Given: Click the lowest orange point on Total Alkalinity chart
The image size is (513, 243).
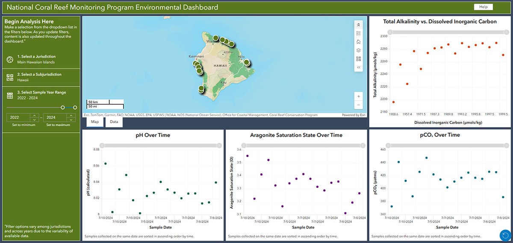Looking at the screenshot, I should click(393, 102).
